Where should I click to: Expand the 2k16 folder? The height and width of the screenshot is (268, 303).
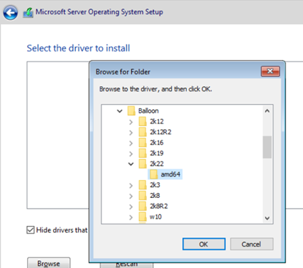tap(131, 143)
